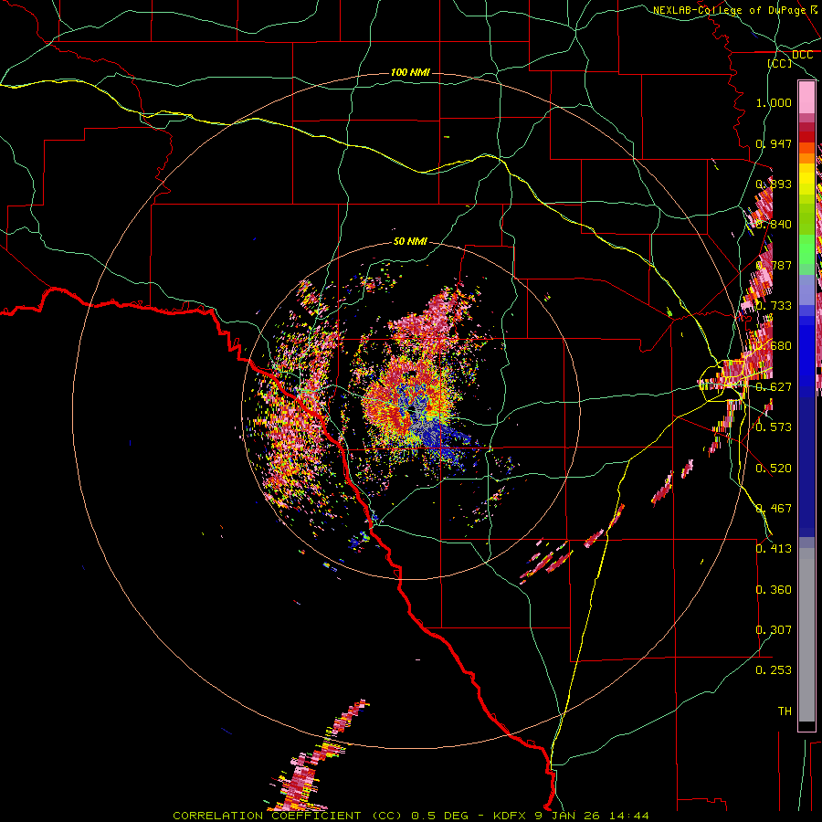Click the [CC] units label
Image resolution: width=822 pixels, height=822 pixels.
[x=780, y=63]
